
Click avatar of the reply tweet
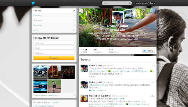point(84,85)
